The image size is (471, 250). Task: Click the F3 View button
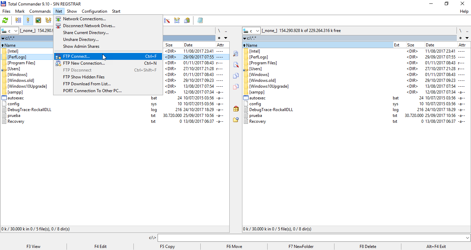click(x=33, y=247)
